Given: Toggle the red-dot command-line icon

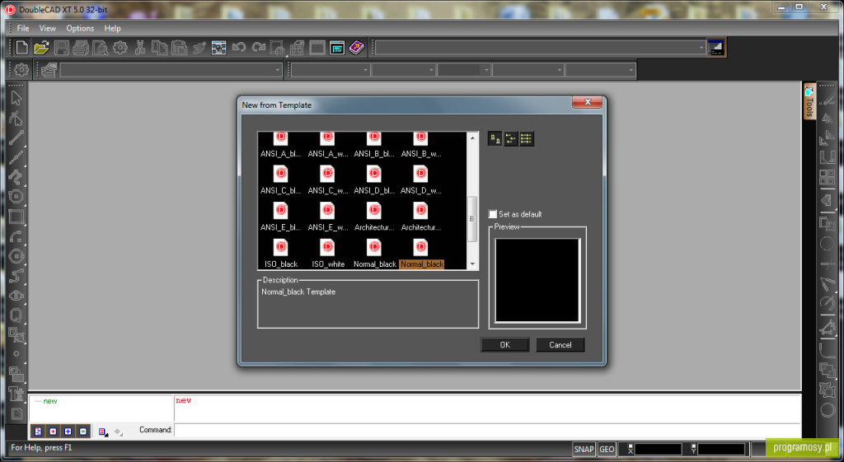Looking at the screenshot, I should [53, 432].
